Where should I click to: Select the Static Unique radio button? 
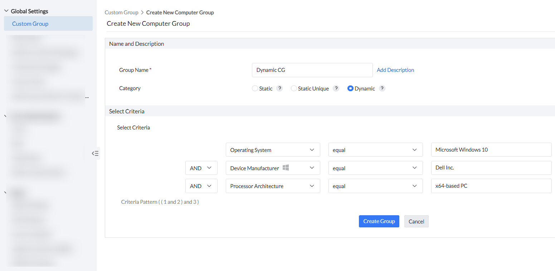(x=294, y=88)
